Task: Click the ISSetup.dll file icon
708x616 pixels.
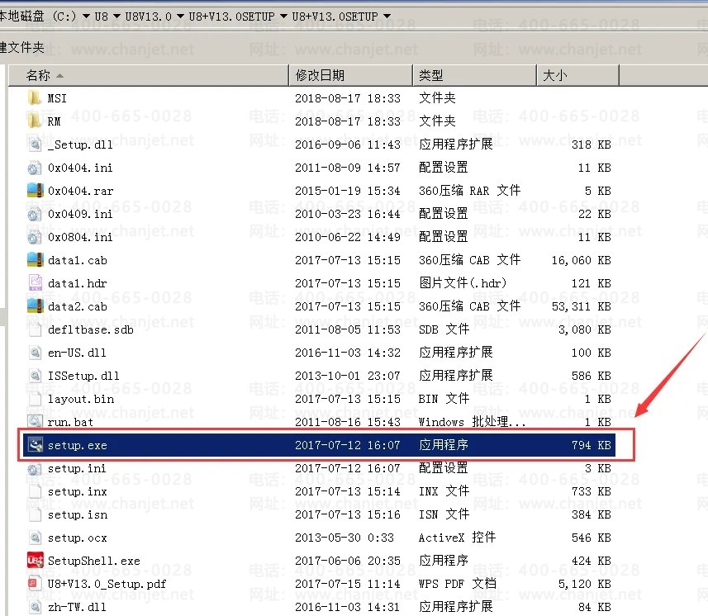Action: pos(35,376)
